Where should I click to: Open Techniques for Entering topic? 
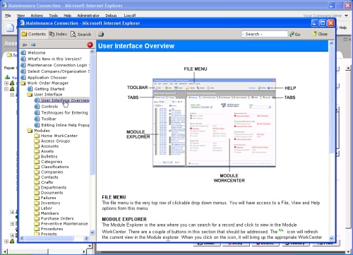[x=64, y=112]
